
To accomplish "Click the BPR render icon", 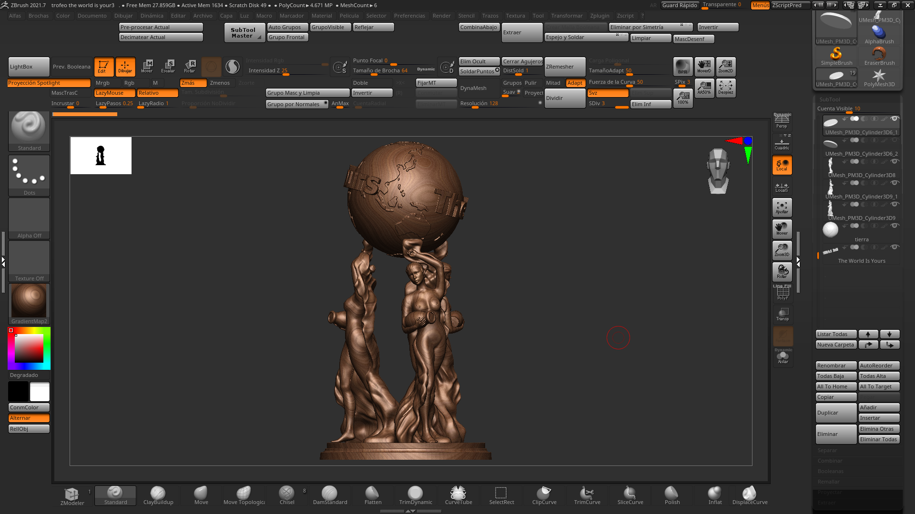I will coord(683,67).
